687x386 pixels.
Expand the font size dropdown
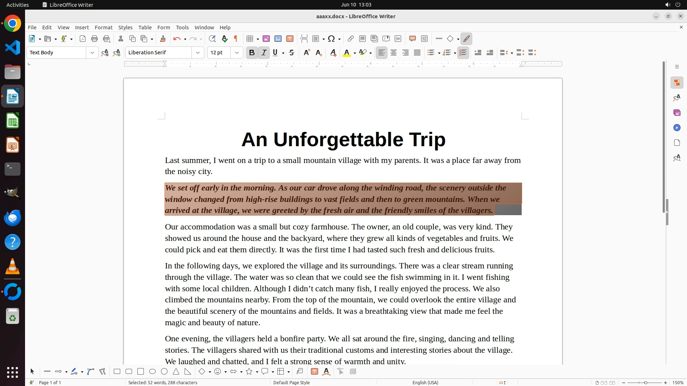[x=237, y=53]
